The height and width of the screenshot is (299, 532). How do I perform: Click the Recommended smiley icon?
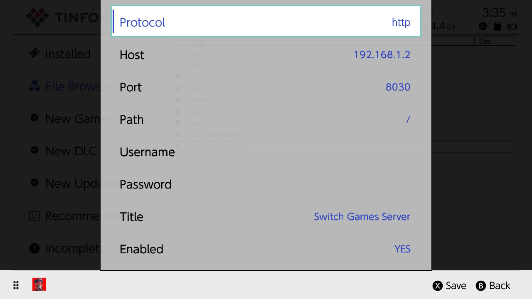(x=34, y=216)
